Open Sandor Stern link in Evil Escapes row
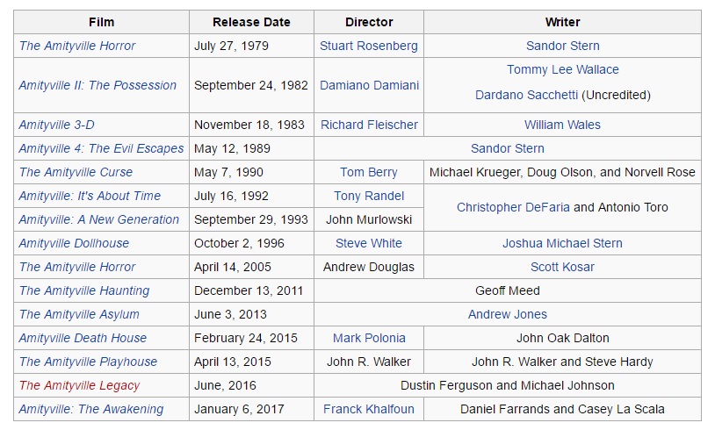 click(508, 148)
